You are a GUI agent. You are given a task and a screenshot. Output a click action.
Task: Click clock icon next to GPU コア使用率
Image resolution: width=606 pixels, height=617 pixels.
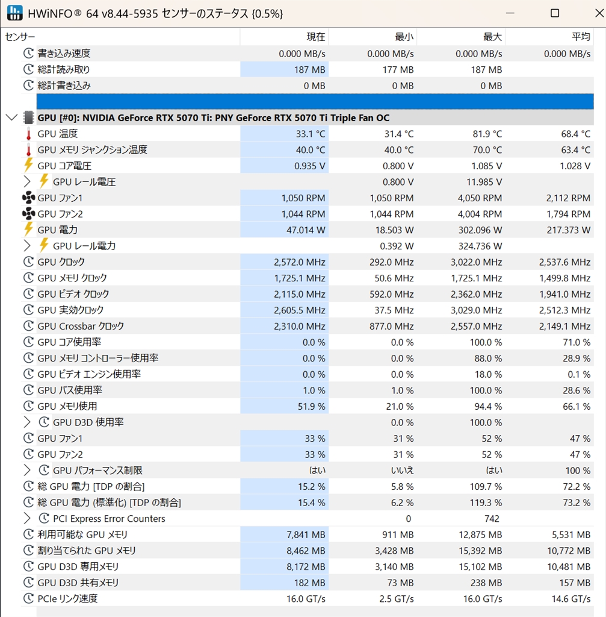[x=28, y=342]
